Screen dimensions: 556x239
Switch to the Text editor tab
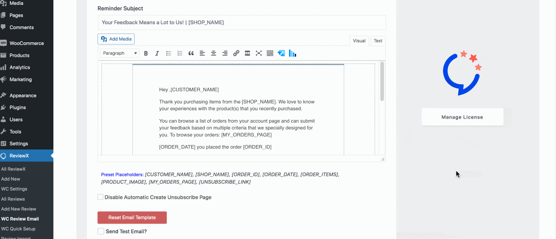[x=378, y=41]
